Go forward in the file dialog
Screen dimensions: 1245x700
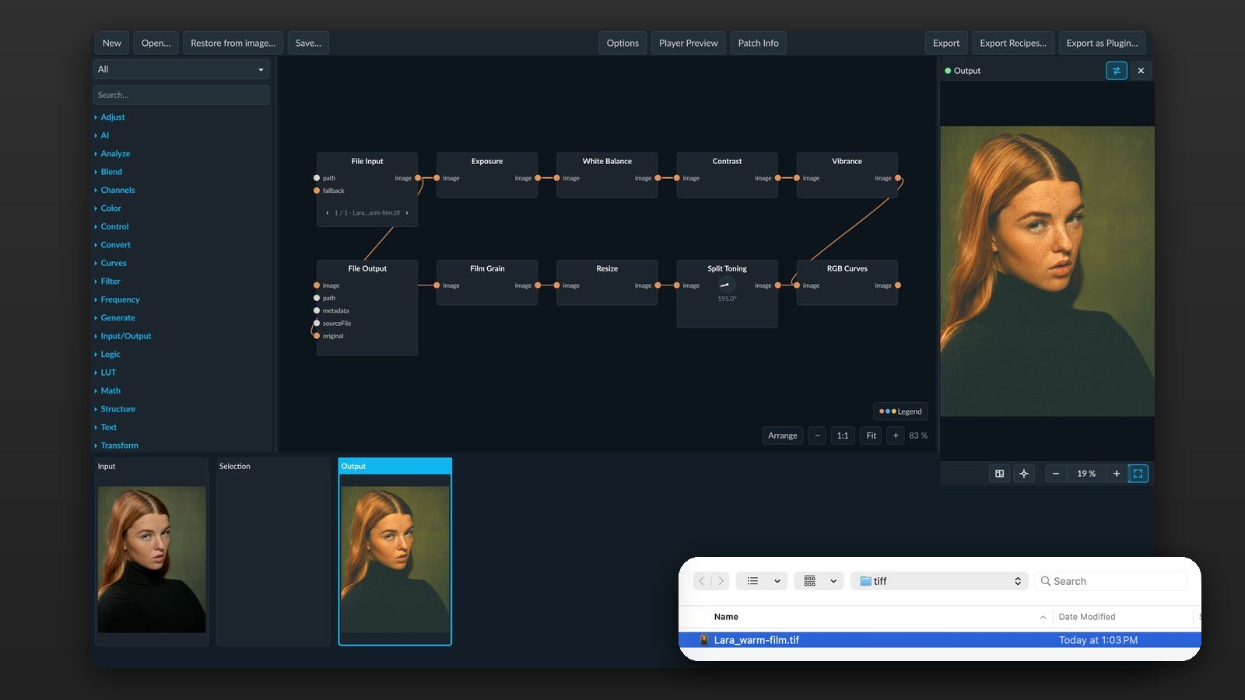pyautogui.click(x=721, y=581)
